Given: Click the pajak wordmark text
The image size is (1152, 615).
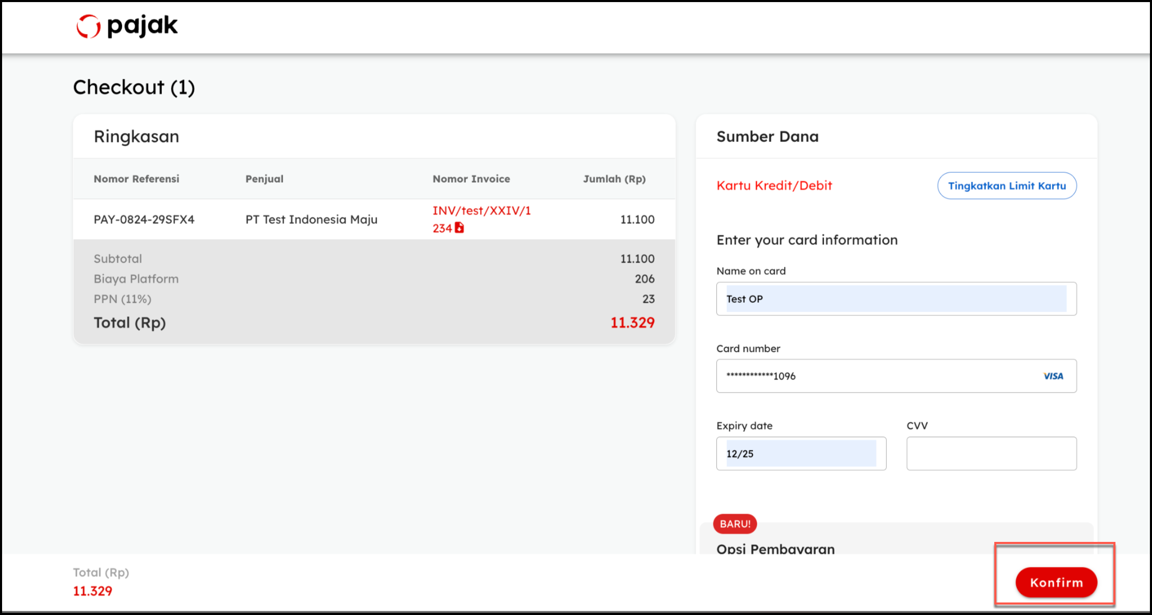Looking at the screenshot, I should tap(142, 25).
